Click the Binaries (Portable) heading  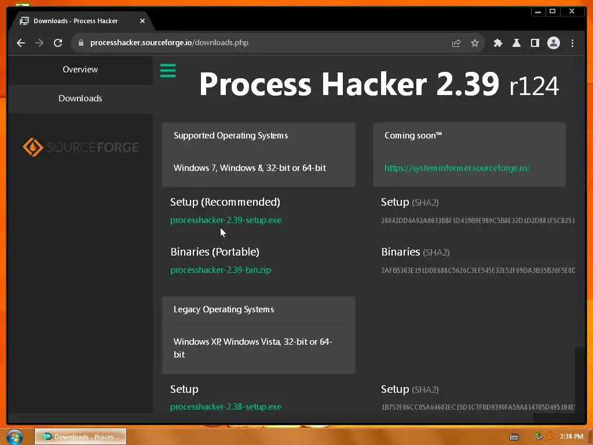point(215,252)
